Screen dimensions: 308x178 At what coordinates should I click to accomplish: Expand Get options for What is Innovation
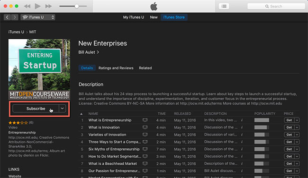(297, 127)
